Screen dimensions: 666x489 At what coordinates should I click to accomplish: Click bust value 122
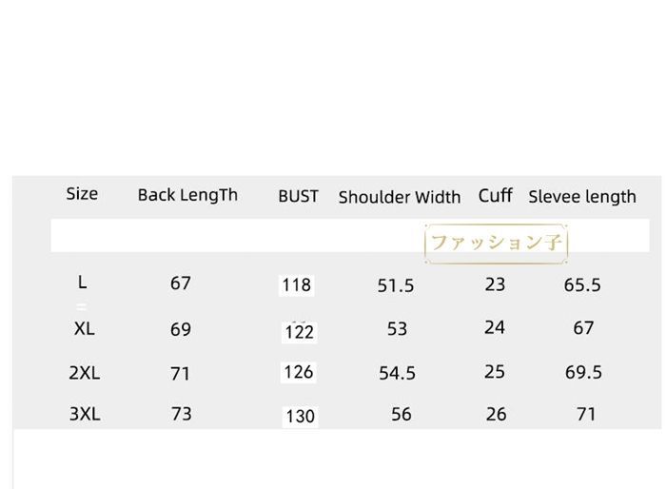[x=299, y=332]
